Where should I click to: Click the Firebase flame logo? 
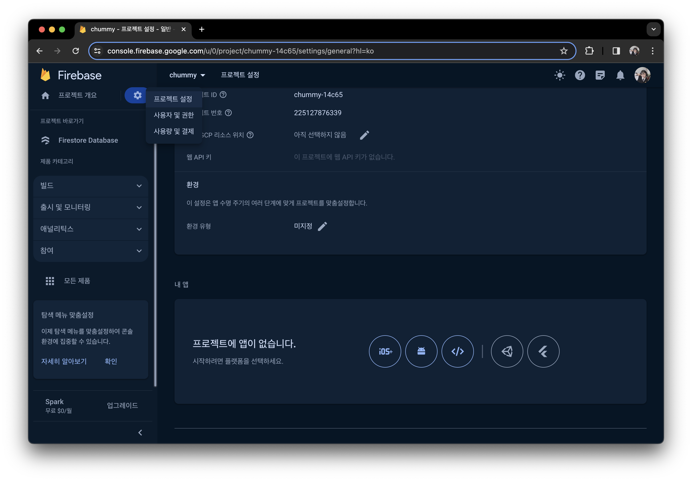[45, 75]
